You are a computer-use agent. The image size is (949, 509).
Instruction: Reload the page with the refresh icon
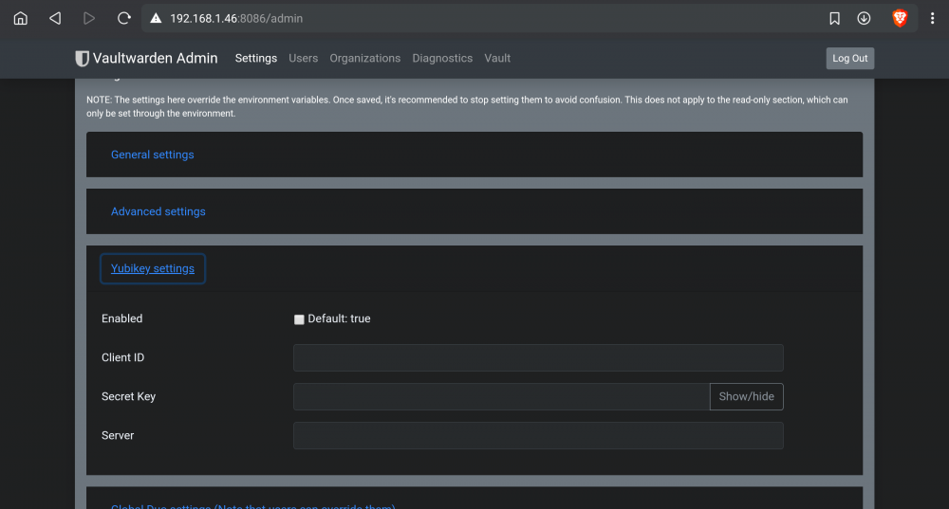click(123, 18)
